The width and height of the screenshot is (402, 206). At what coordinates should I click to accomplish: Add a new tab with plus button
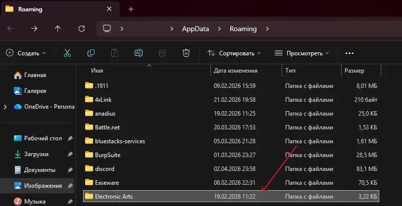131,9
